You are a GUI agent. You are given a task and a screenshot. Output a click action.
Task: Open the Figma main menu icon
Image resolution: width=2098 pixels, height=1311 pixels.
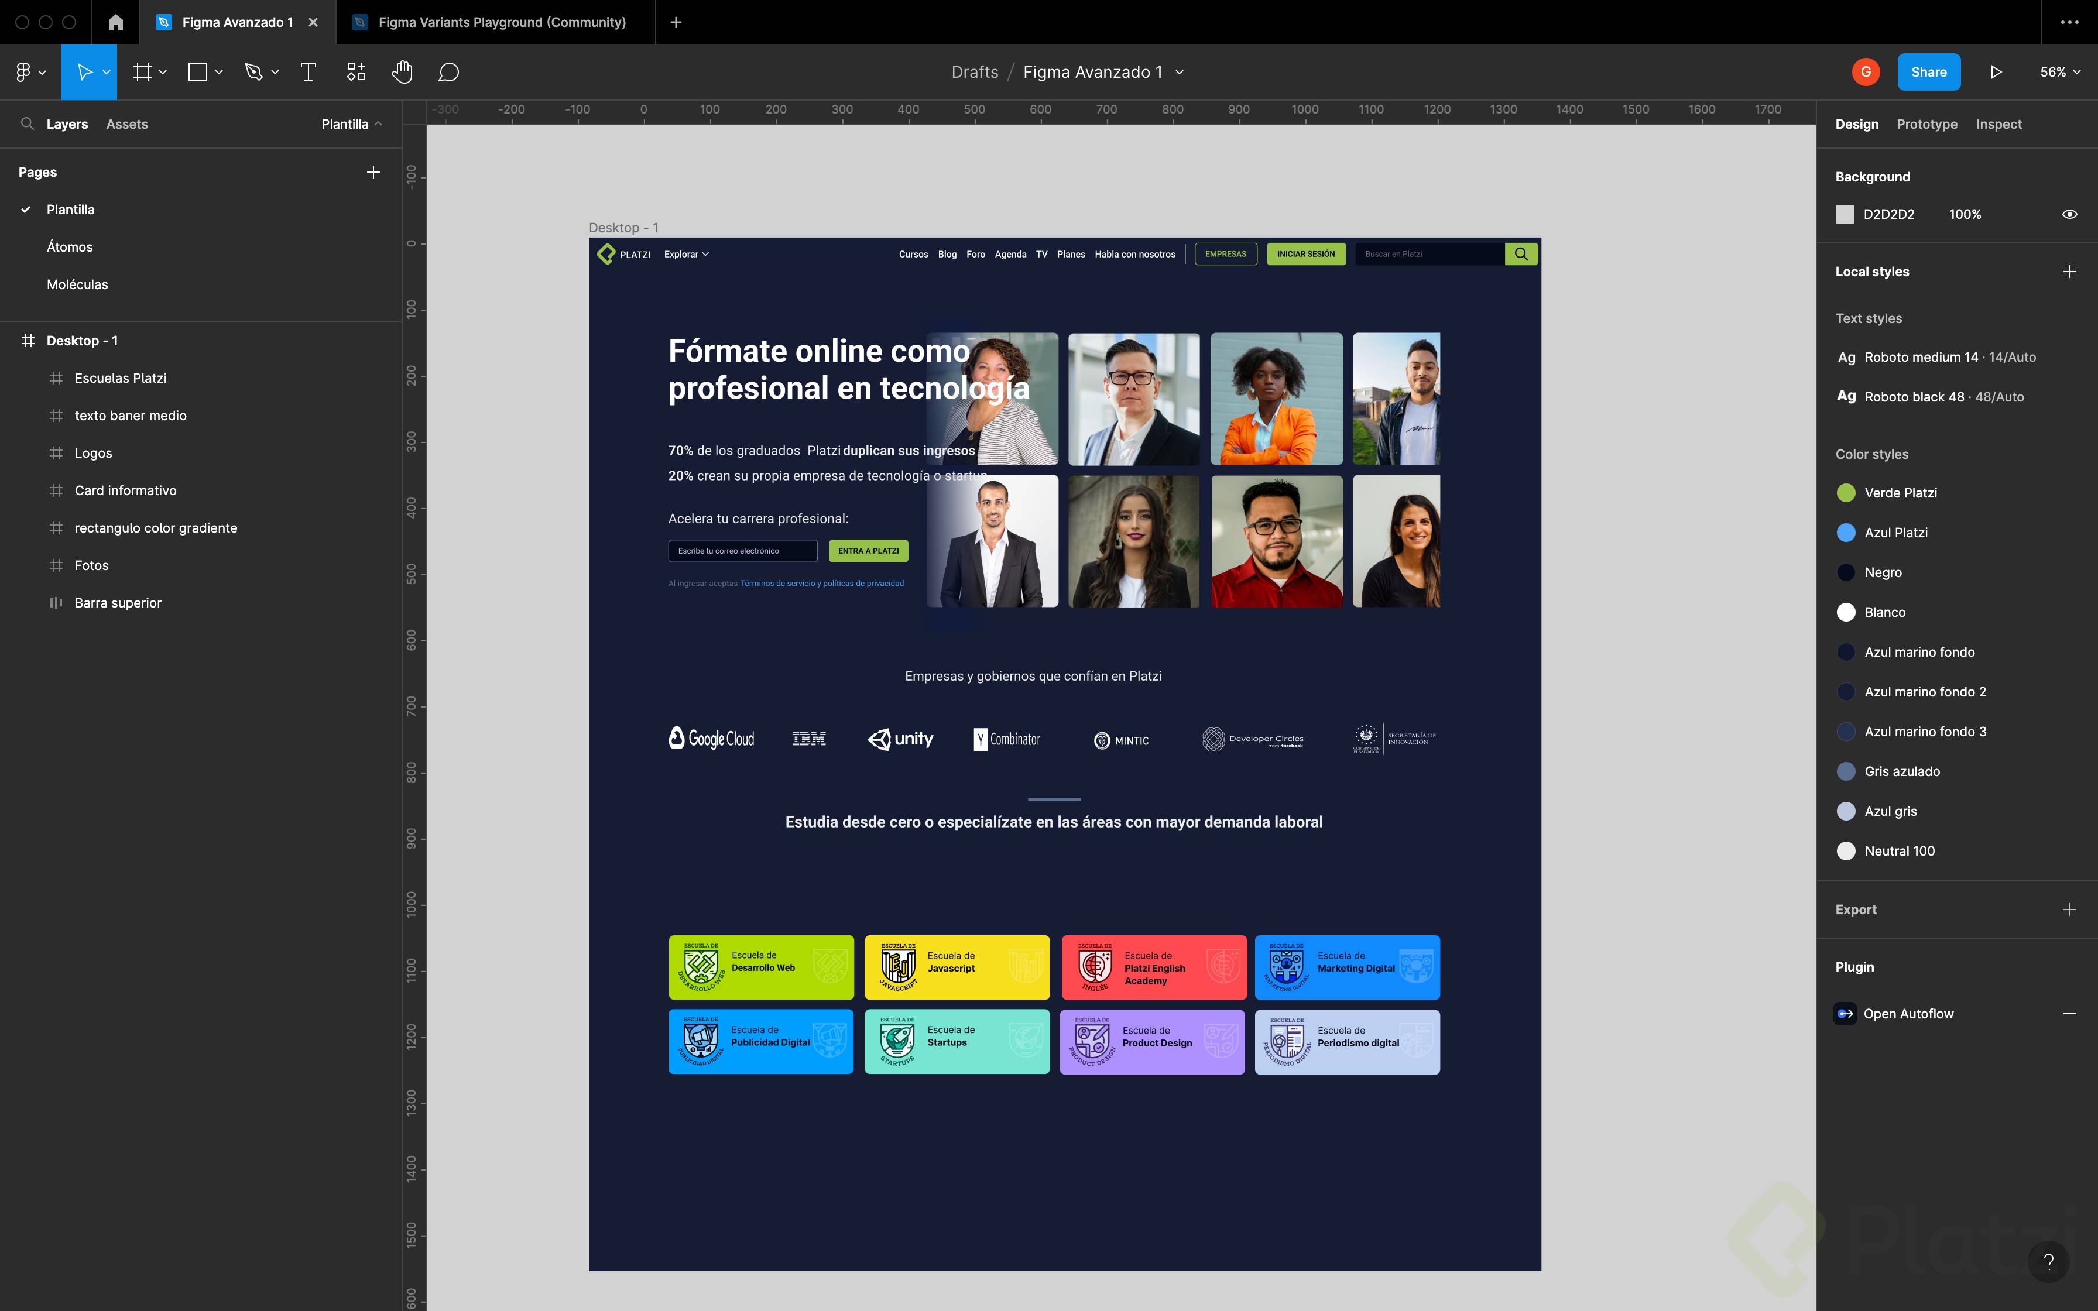(24, 72)
